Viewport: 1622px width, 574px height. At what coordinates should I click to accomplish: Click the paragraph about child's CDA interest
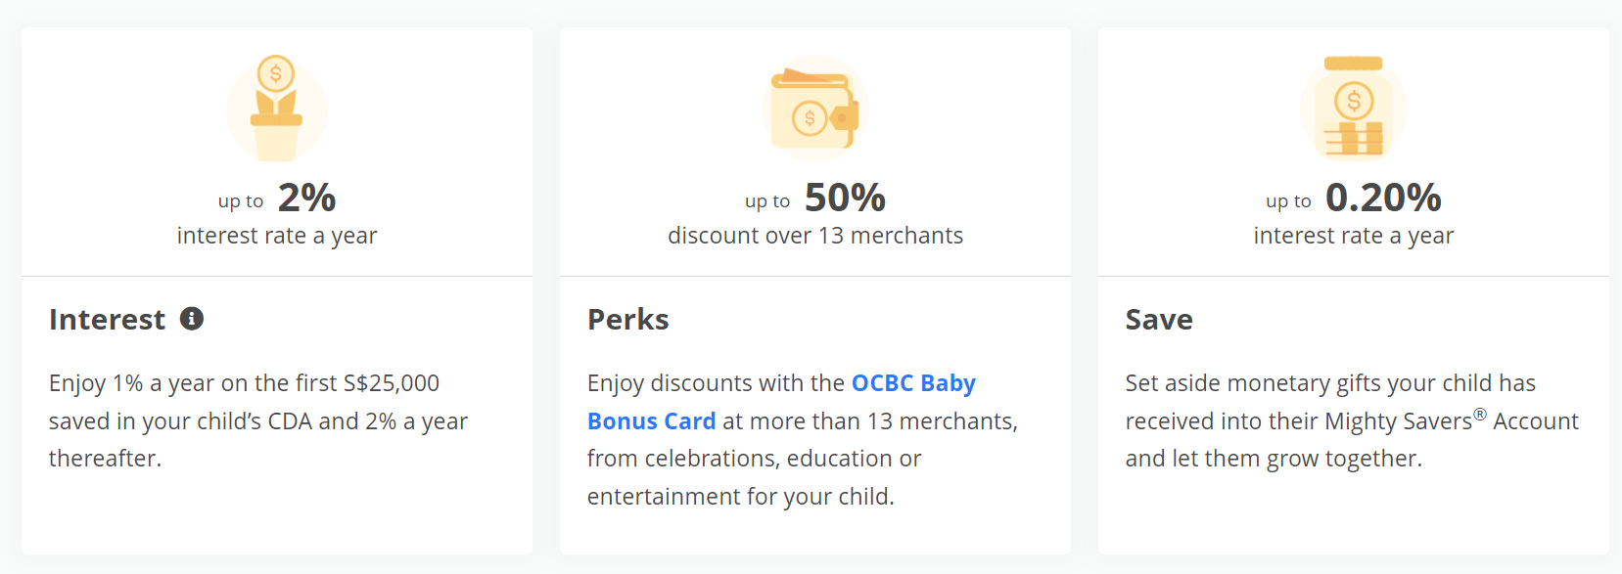(258, 420)
